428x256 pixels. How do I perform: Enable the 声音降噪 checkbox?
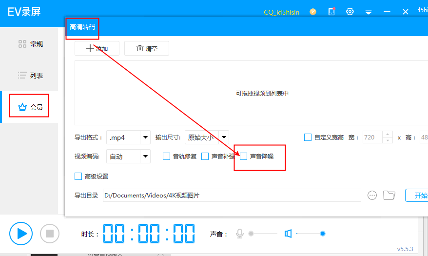pyautogui.click(x=243, y=157)
